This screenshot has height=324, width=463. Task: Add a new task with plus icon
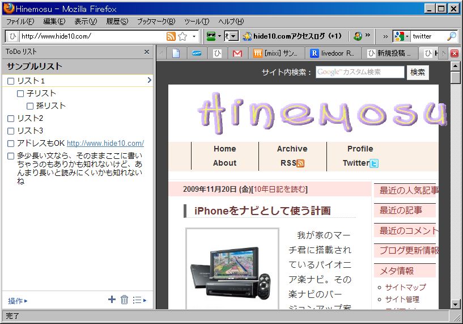(112, 300)
